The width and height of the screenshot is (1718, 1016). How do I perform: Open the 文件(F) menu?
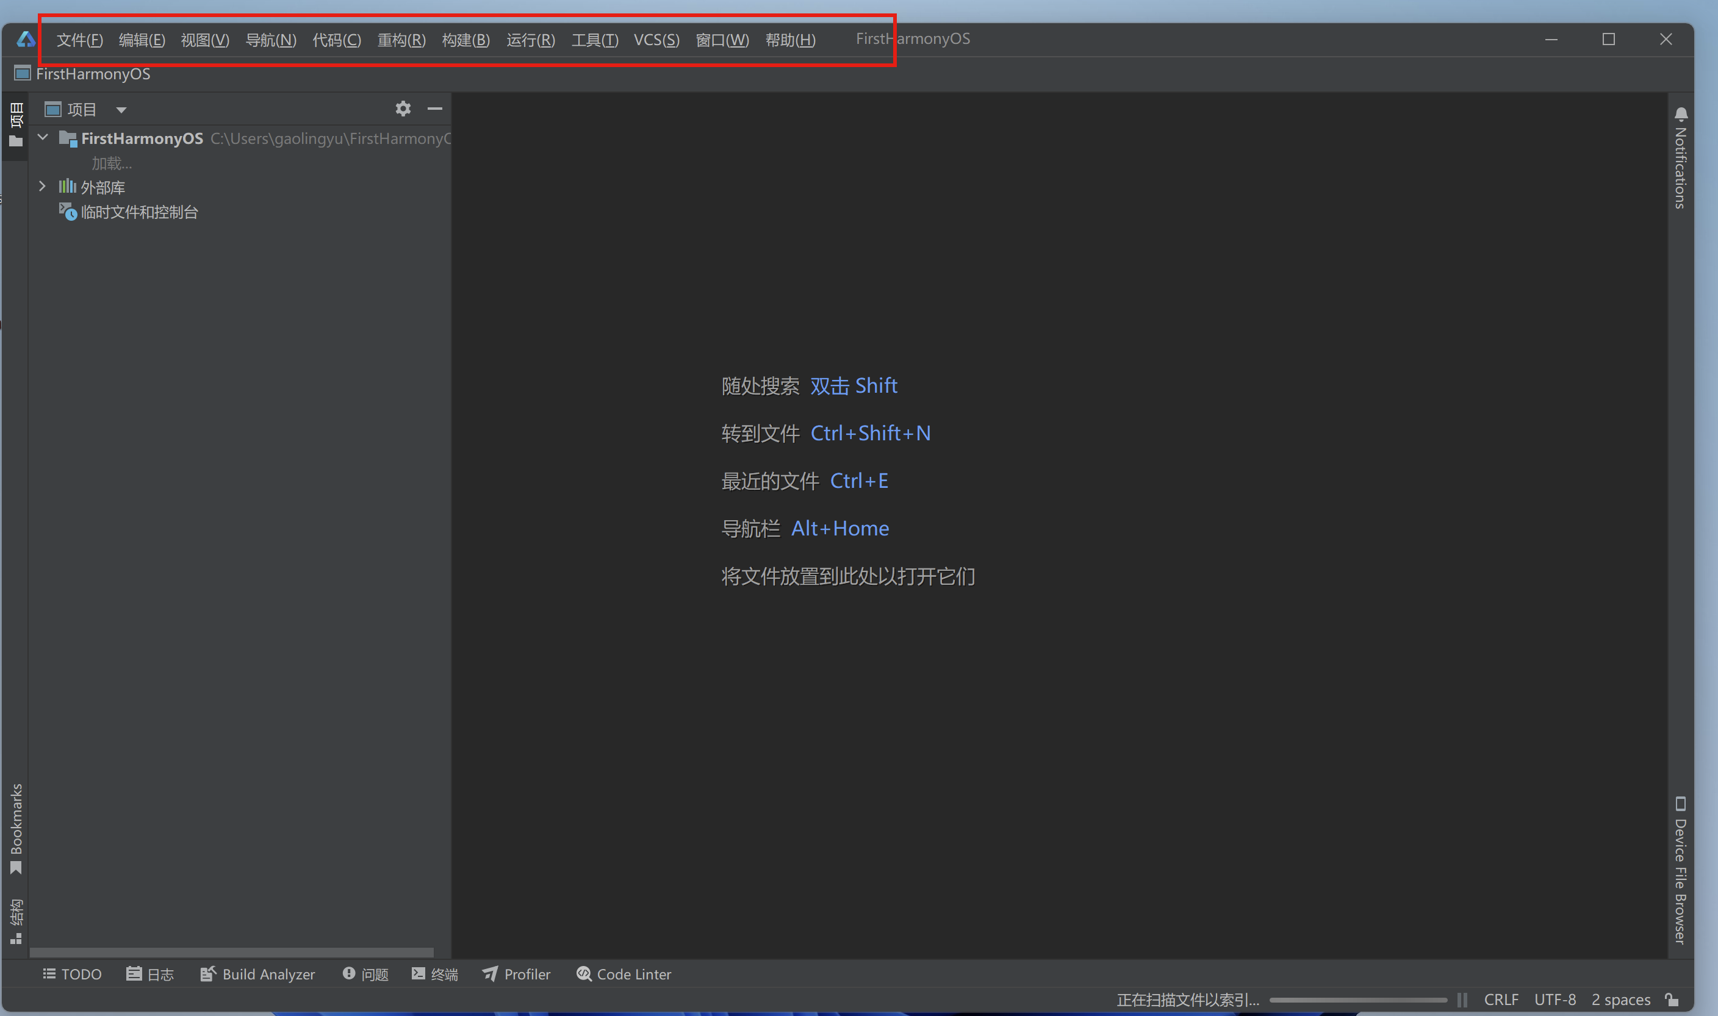pyautogui.click(x=79, y=40)
